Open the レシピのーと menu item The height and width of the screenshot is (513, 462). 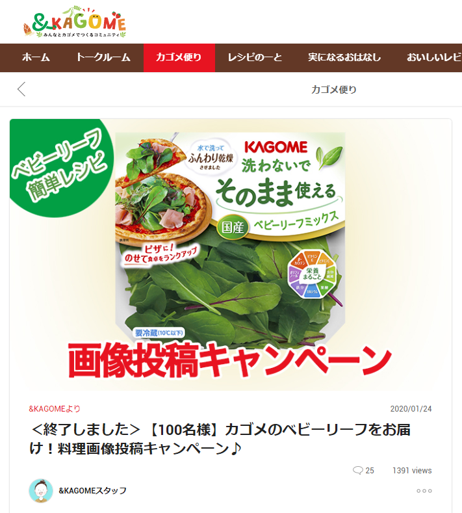tap(255, 58)
